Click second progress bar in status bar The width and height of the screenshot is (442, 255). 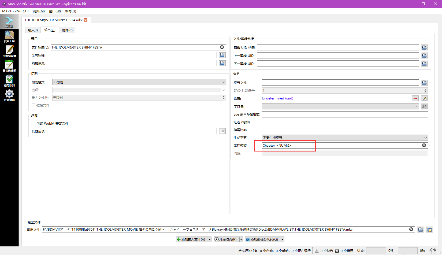[407, 251]
